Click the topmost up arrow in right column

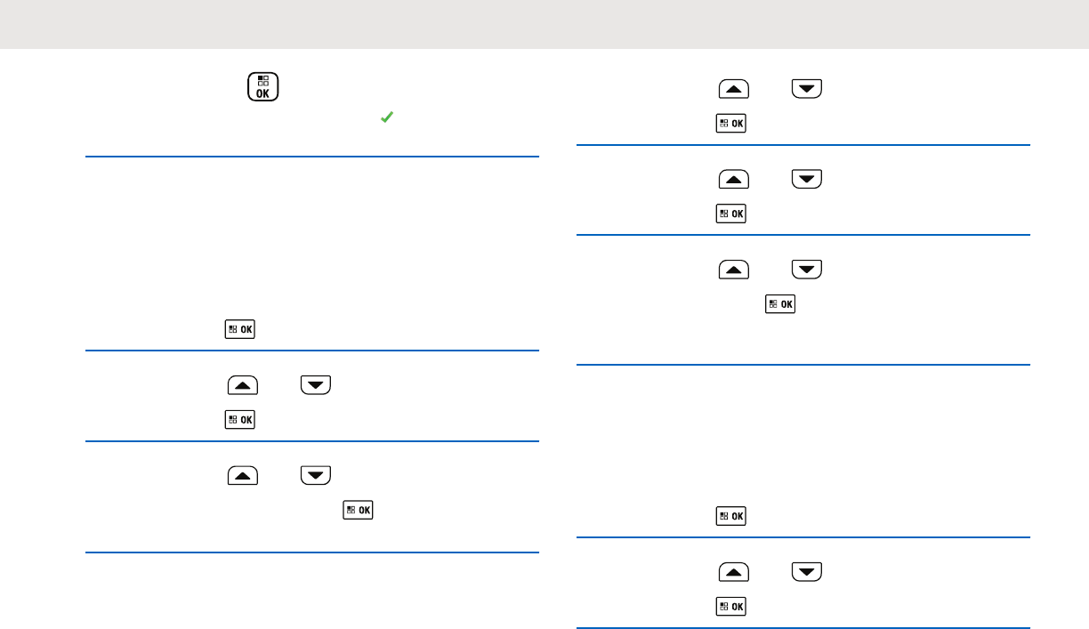[734, 89]
